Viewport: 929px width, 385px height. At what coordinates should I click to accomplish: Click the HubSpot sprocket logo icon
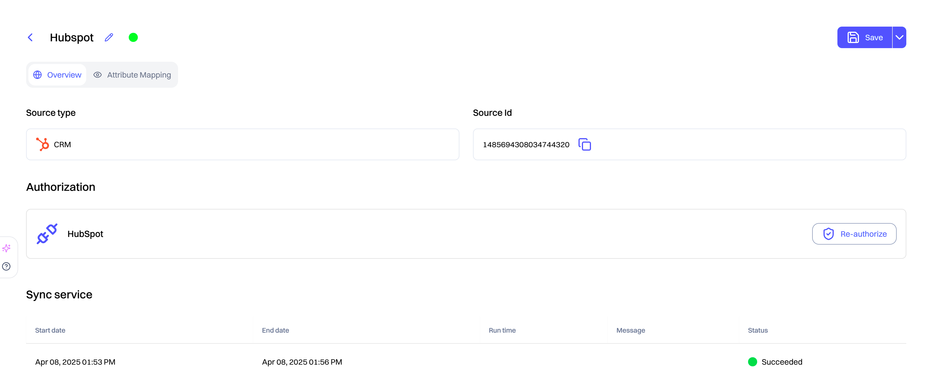(43, 144)
